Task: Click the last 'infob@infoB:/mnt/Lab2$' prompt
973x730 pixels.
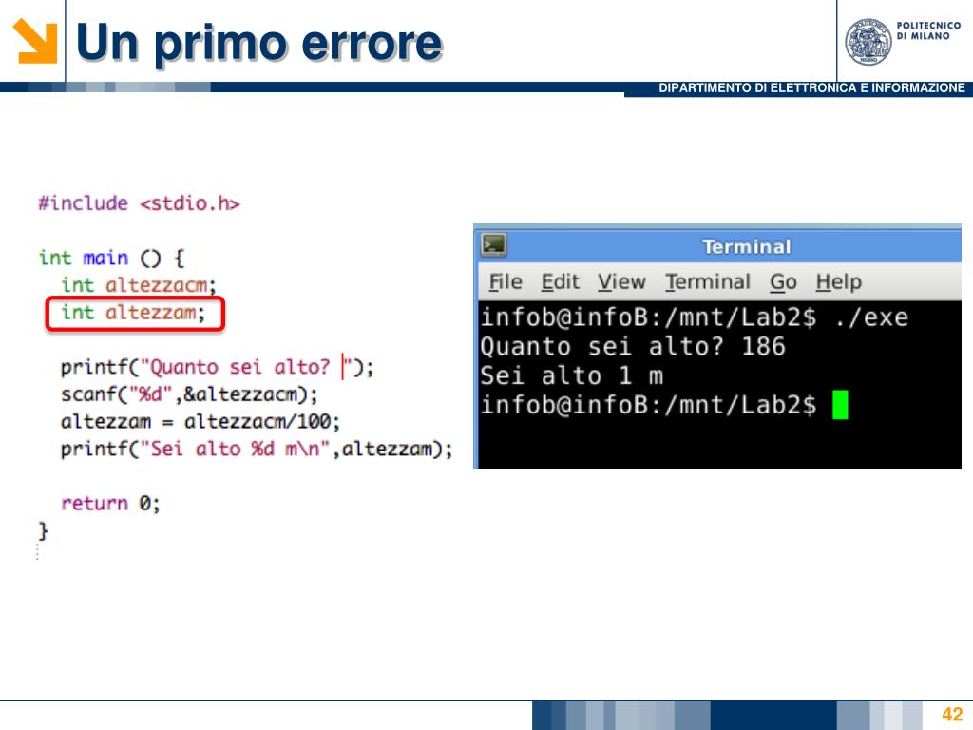Action: click(x=648, y=405)
